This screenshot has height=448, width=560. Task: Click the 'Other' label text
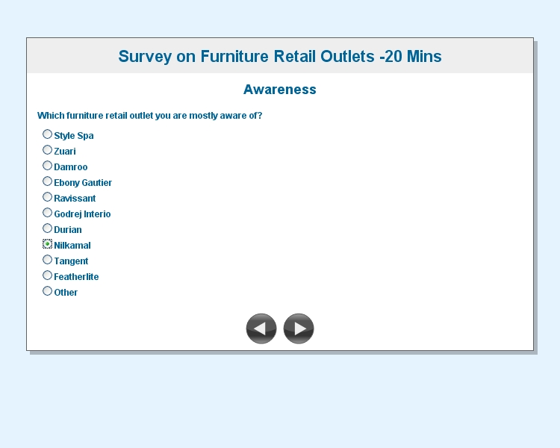click(x=66, y=293)
